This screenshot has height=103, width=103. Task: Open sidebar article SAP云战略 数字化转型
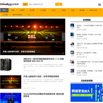point(90,63)
